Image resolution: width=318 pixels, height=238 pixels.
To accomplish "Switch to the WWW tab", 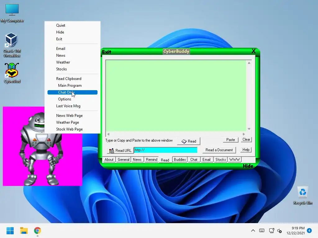I will click(x=234, y=160).
